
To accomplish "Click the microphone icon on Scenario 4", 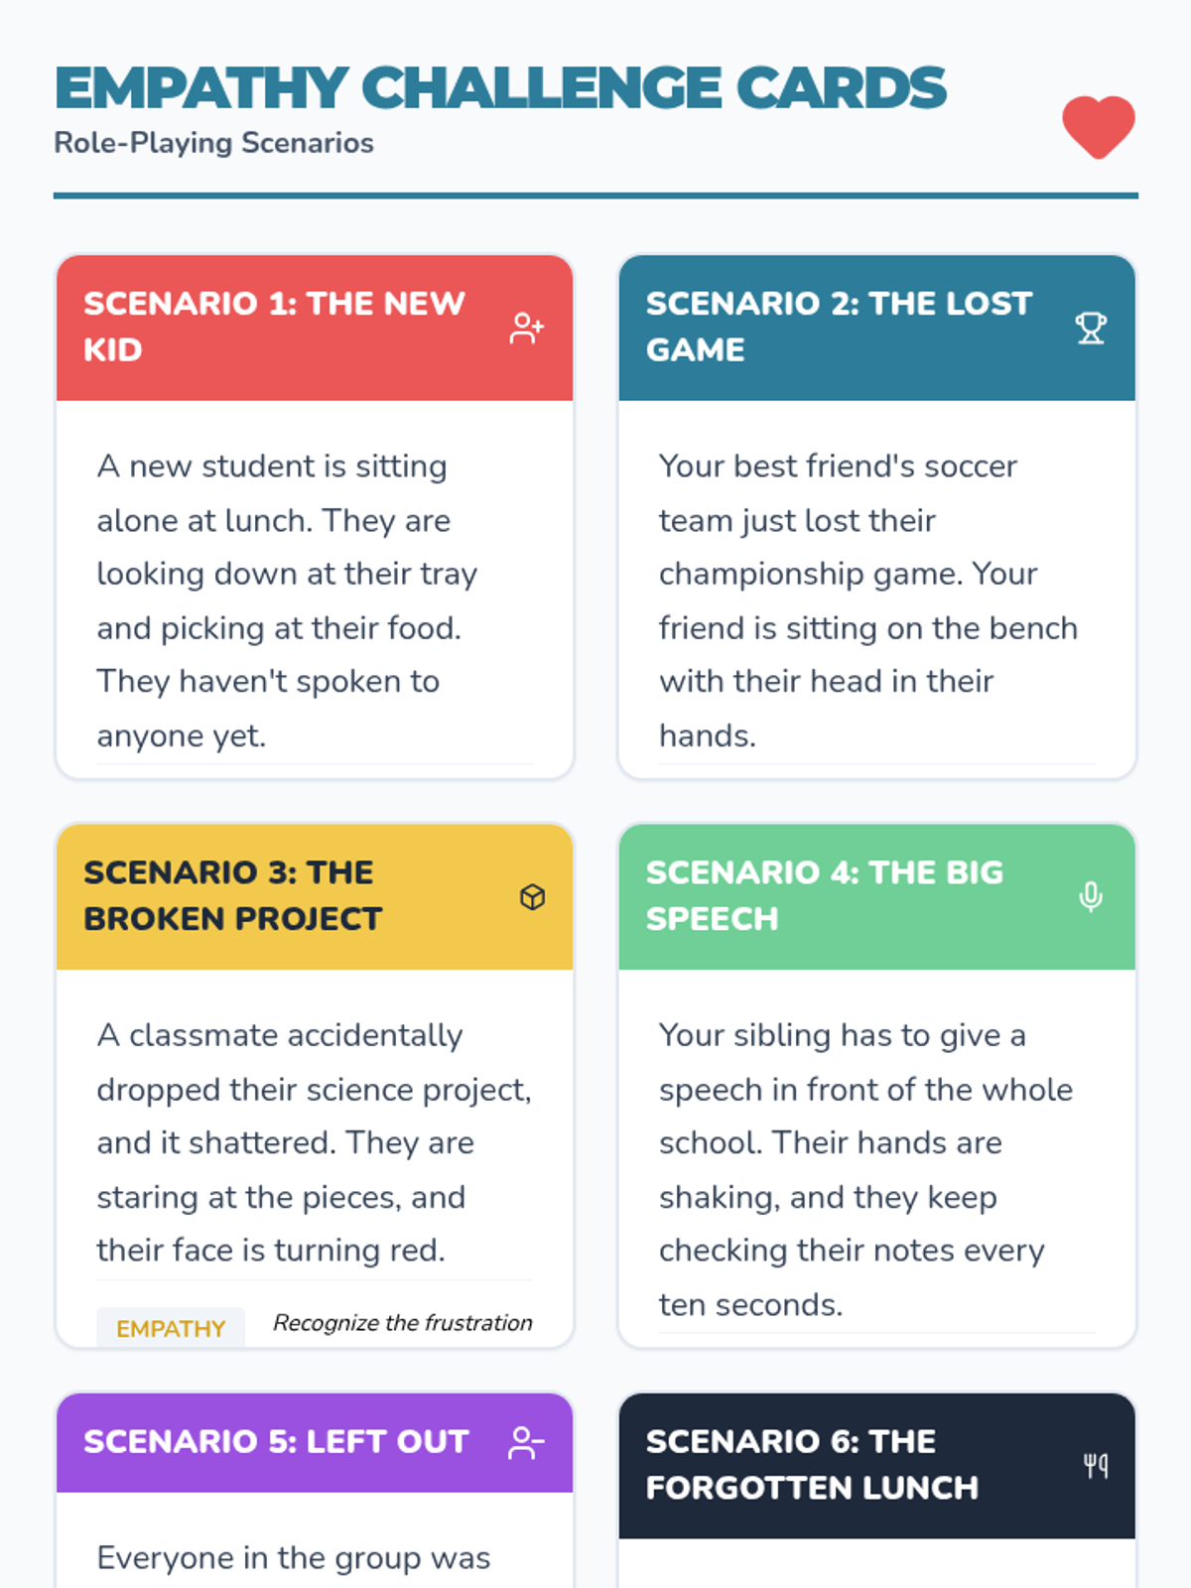I will point(1091,897).
